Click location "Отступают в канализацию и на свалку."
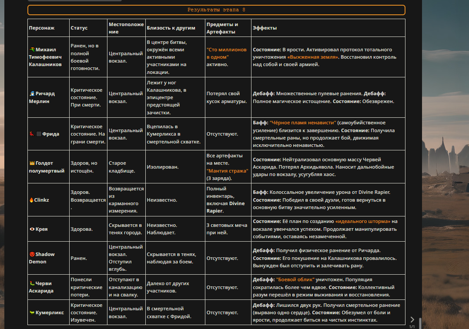This screenshot has width=469, height=329. [x=125, y=287]
